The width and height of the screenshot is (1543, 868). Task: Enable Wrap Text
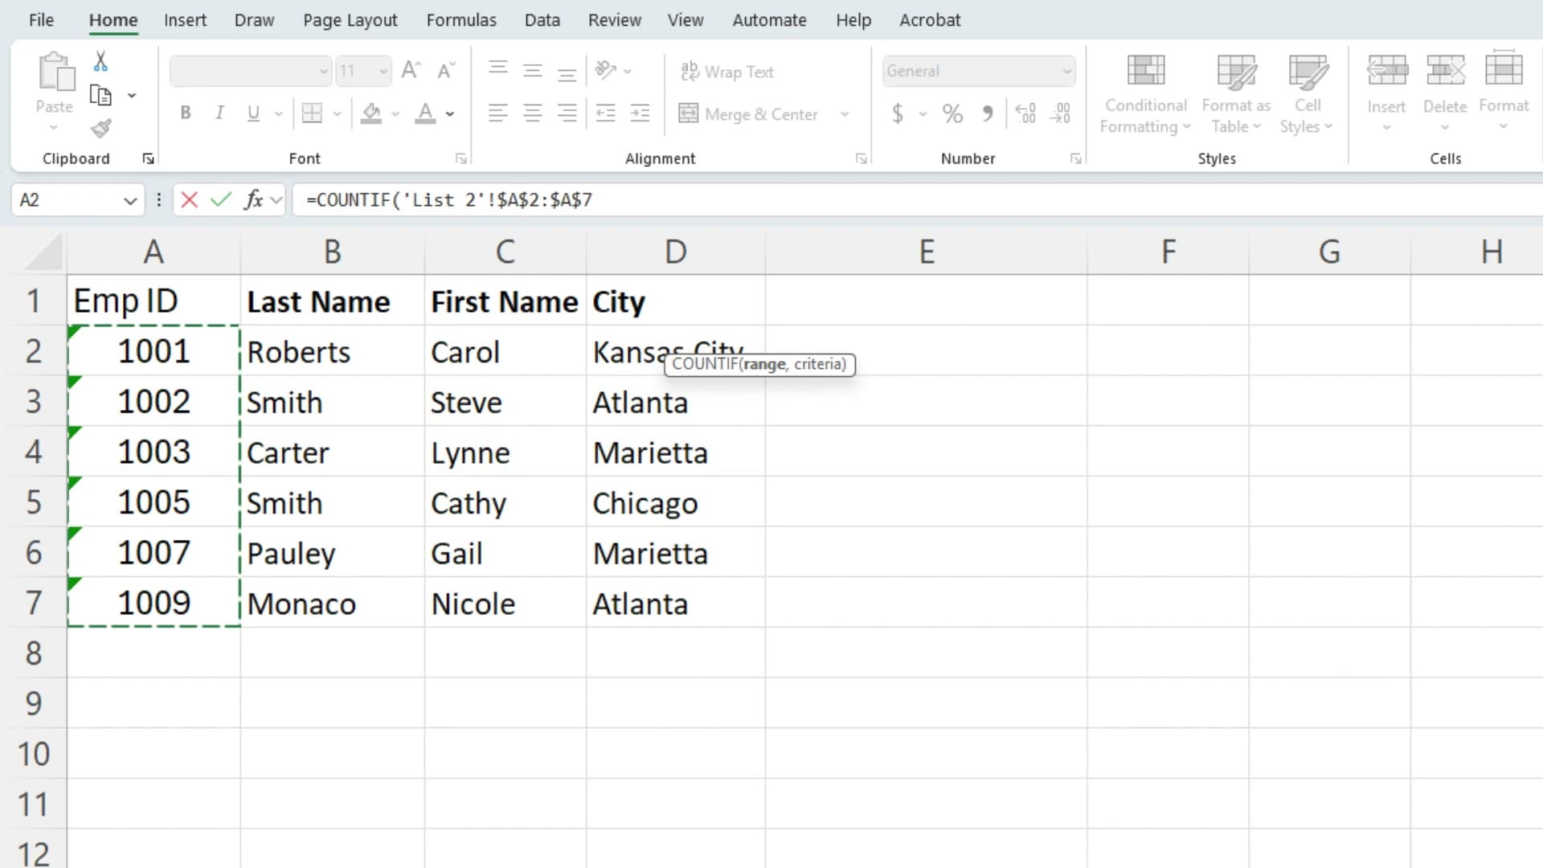(x=727, y=72)
